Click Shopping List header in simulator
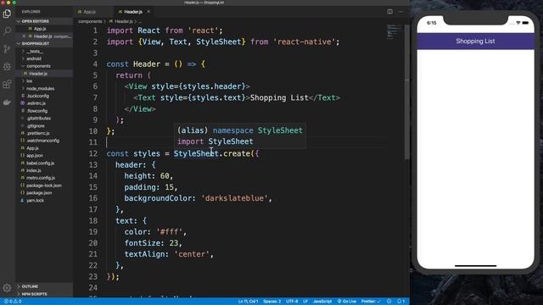This screenshot has width=543, height=305. [475, 42]
